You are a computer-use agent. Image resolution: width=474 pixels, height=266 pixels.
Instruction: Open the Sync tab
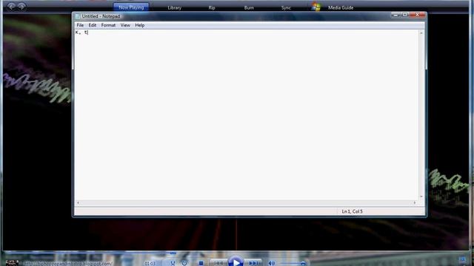click(286, 8)
